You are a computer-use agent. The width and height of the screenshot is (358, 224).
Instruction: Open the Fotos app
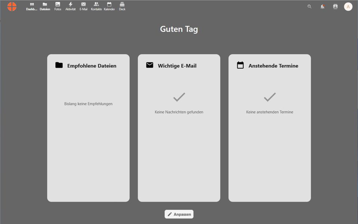[x=58, y=6]
